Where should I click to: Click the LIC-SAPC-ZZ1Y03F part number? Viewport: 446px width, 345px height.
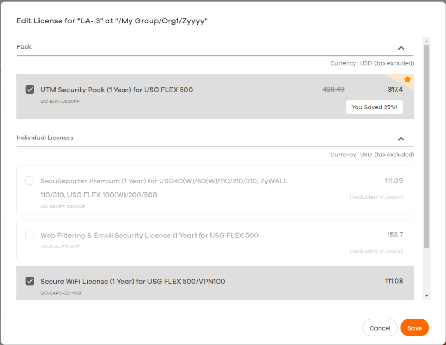(61, 293)
